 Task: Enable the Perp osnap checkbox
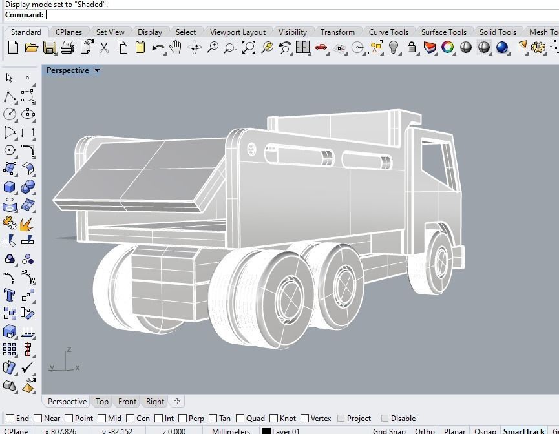(x=182, y=418)
